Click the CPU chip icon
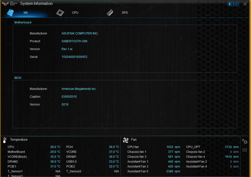Image resolution: width=251 pixels, height=177 pixels. pos(60,13)
